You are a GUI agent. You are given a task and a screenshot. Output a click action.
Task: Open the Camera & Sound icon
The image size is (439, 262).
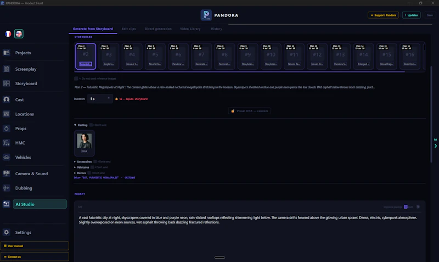7,174
